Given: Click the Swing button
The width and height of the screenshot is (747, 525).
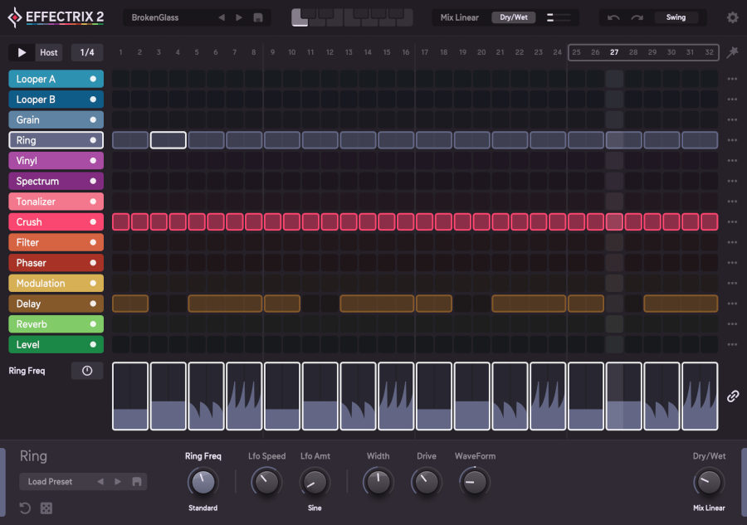Looking at the screenshot, I should 676,17.
